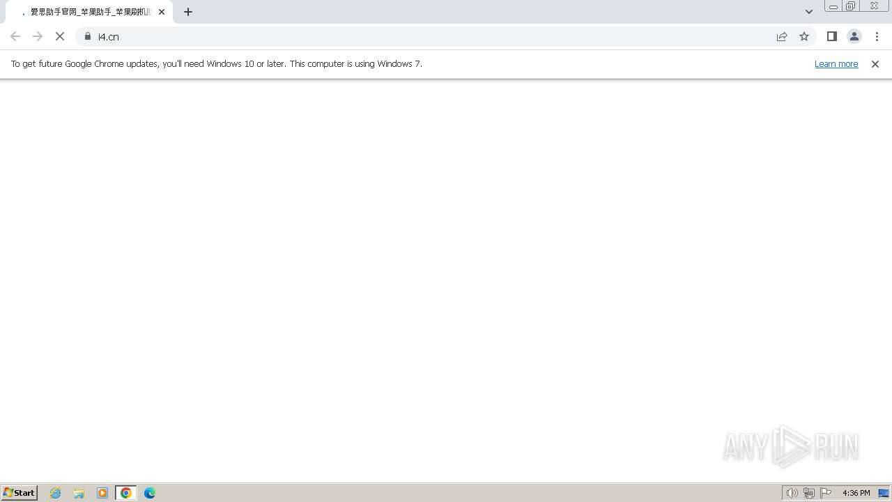Go forward to next page
The image size is (892, 502).
click(x=38, y=36)
